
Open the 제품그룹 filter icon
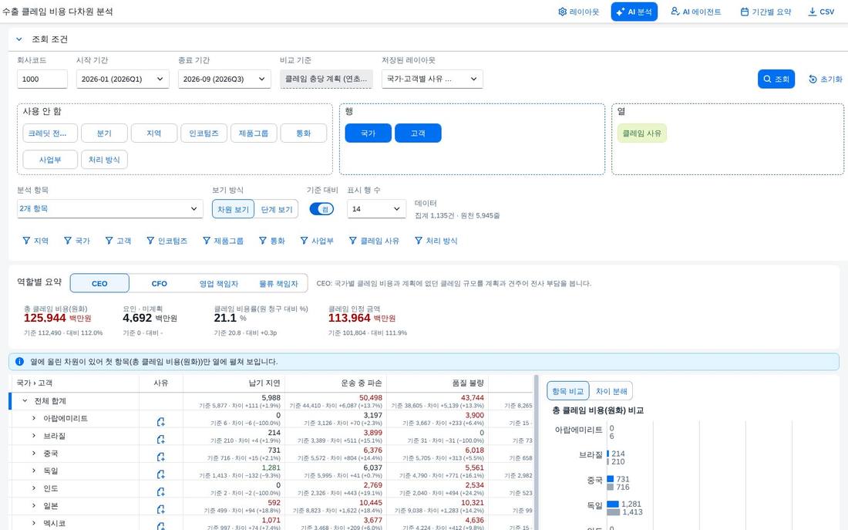(207, 241)
